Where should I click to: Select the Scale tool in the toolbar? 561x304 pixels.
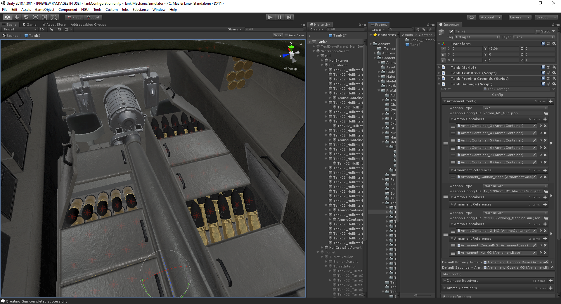coord(35,17)
